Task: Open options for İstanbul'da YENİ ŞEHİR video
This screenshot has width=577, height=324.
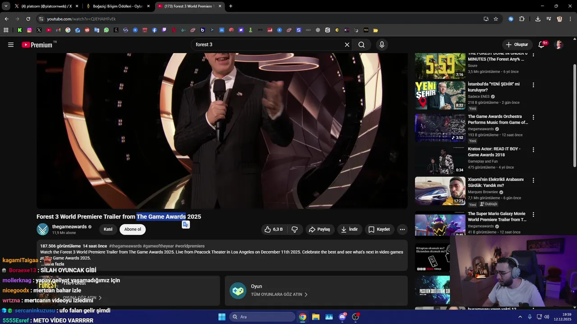Action: 533,85
